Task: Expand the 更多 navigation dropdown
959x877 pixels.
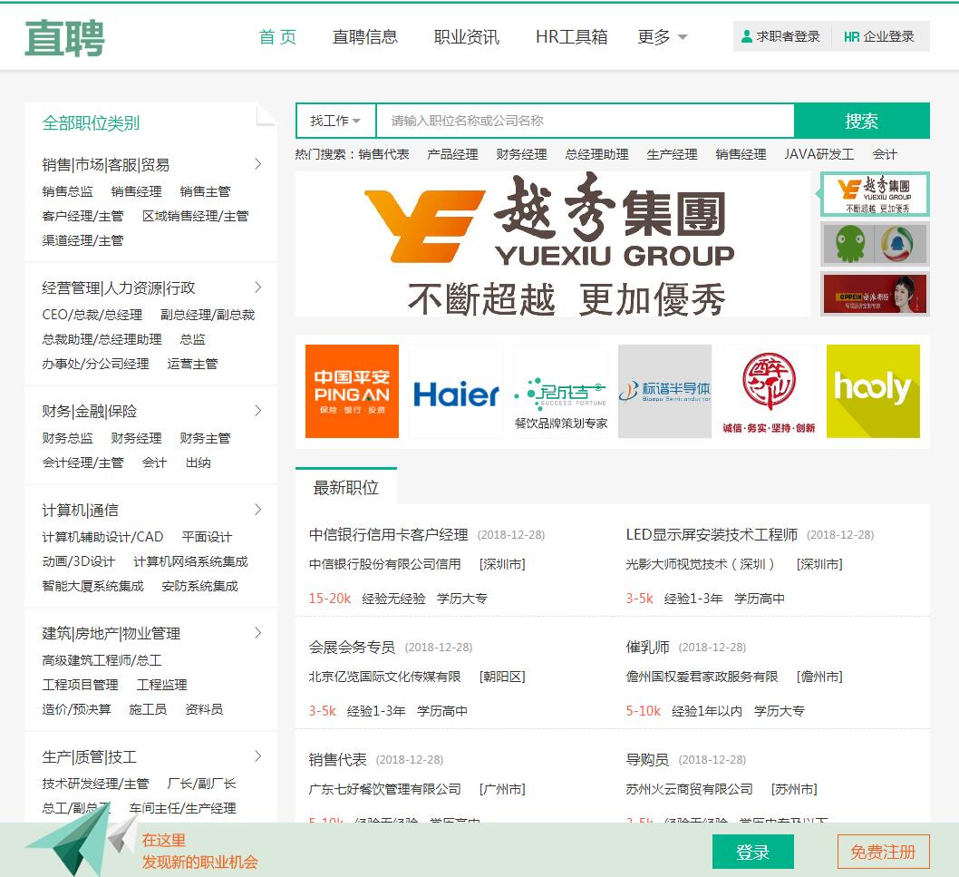Action: (x=663, y=37)
